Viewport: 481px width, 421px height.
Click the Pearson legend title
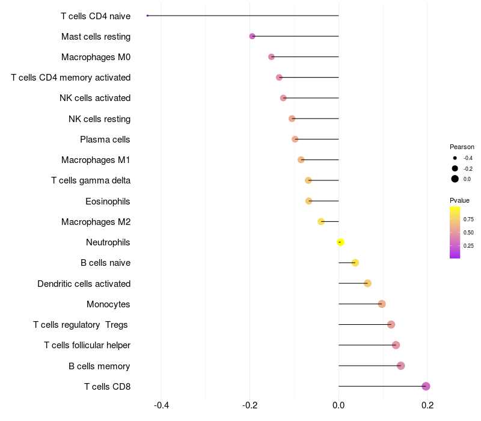coord(462,147)
